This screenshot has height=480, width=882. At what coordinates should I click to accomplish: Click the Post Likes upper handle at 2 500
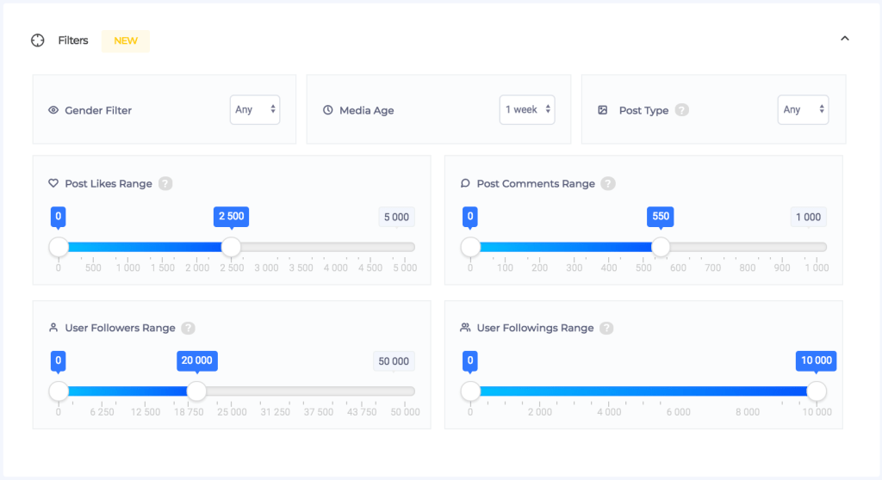(231, 247)
